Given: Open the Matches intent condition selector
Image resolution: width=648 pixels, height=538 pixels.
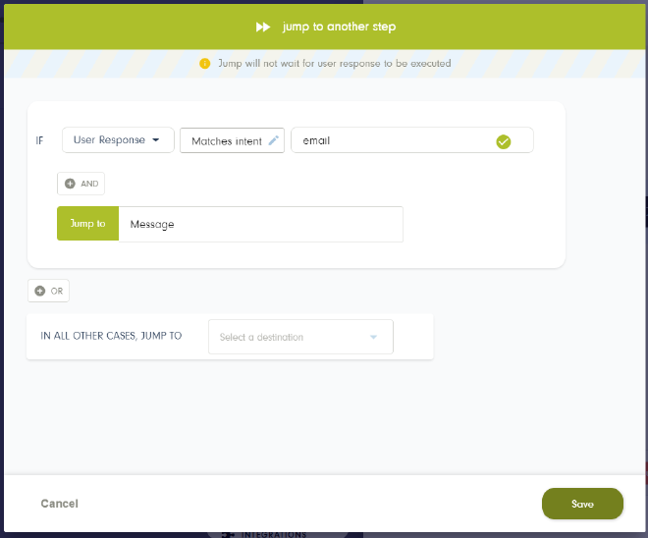Looking at the screenshot, I should (232, 140).
